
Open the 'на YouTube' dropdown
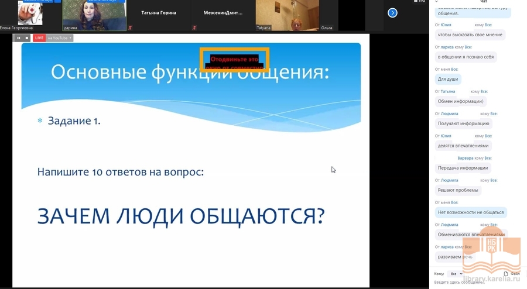(x=60, y=38)
